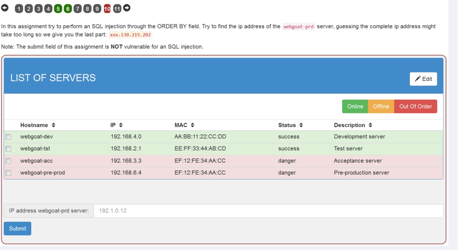Select the webgoat-pre-prod hostname text
The height and width of the screenshot is (250, 458).
point(43,173)
